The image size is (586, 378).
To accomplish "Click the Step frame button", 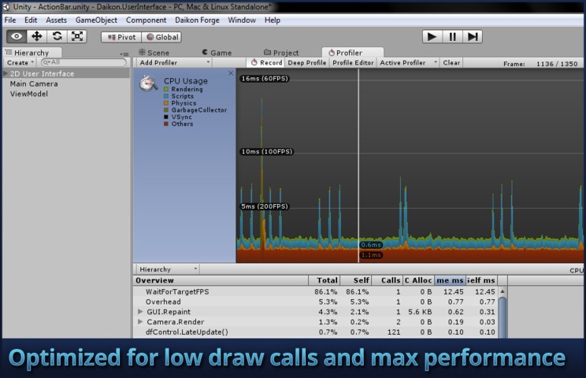I will (x=473, y=36).
